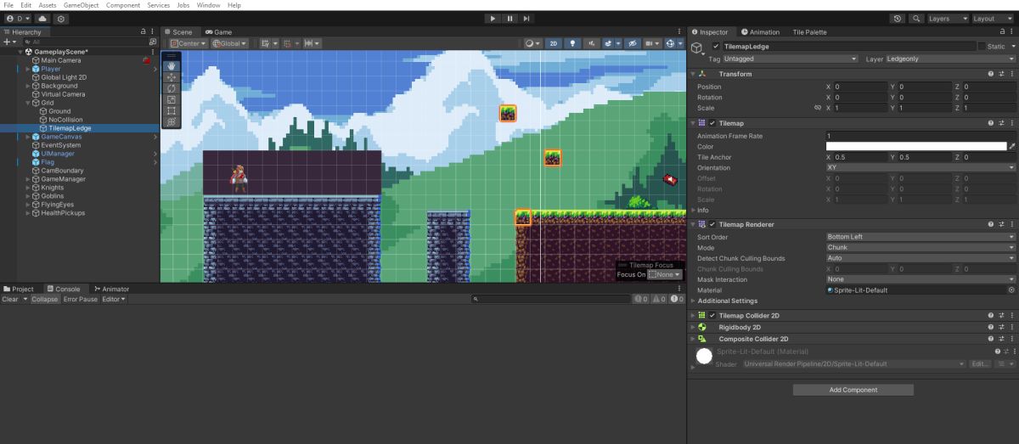Toggle Scene audio button

coord(590,43)
